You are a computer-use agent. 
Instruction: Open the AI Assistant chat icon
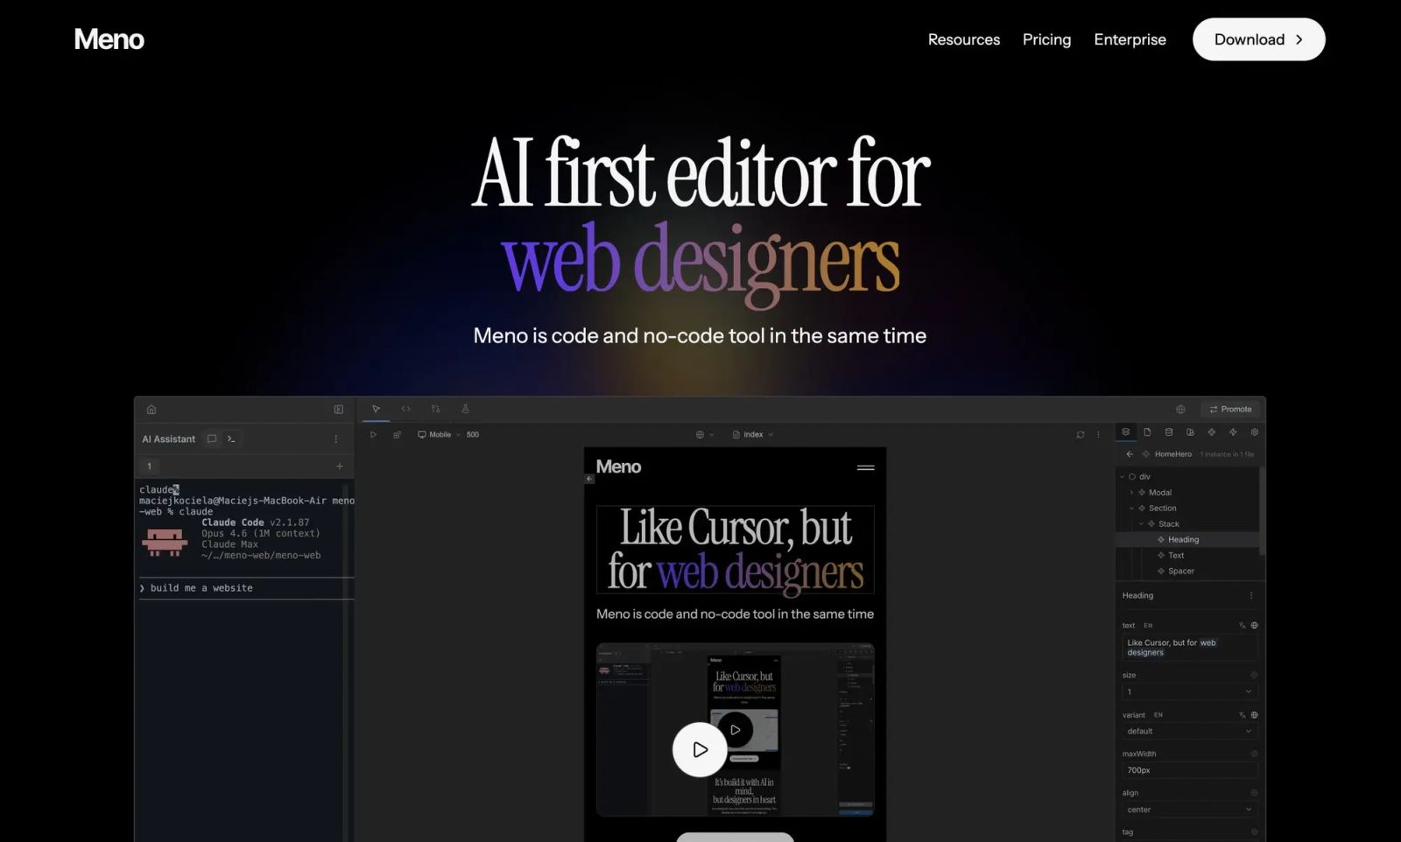pos(212,439)
